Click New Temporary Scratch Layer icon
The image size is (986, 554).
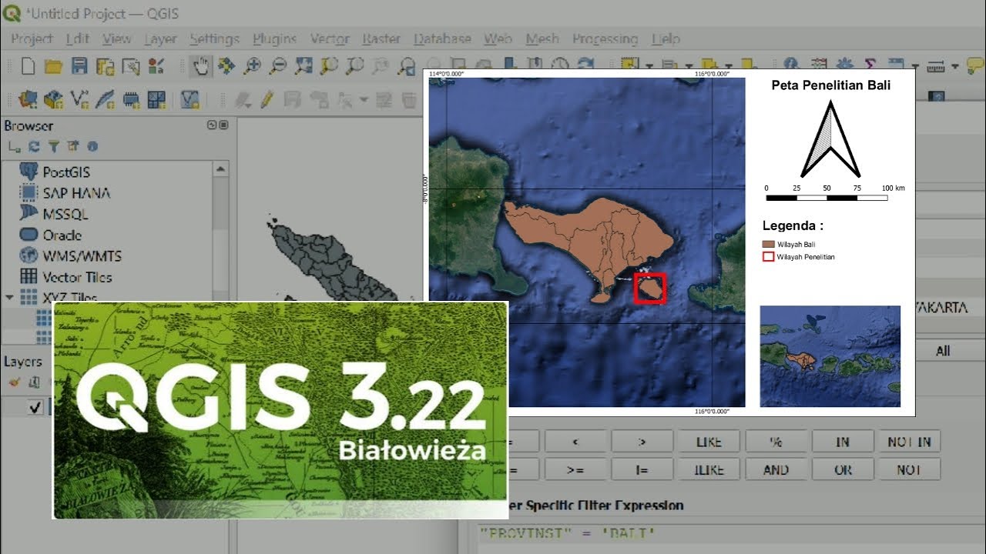pos(131,99)
